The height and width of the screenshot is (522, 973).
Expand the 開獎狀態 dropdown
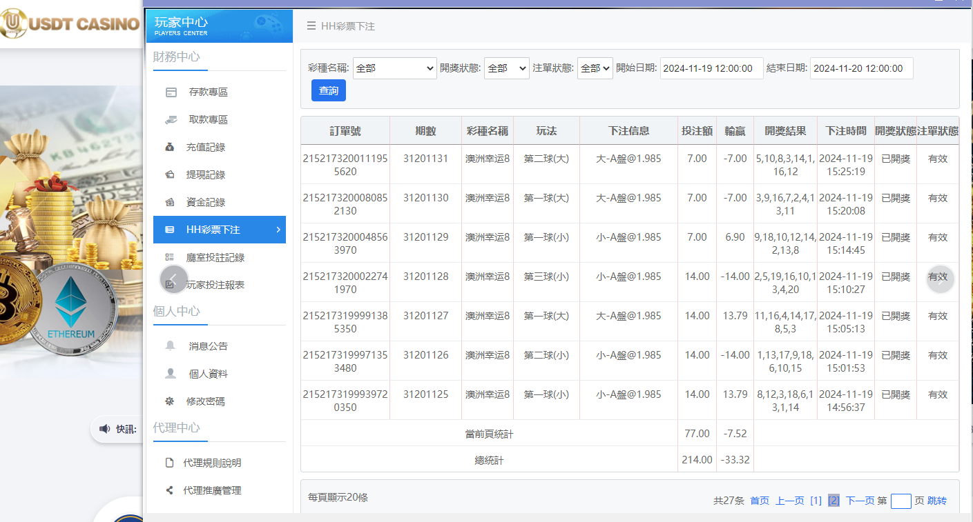pyautogui.click(x=506, y=68)
